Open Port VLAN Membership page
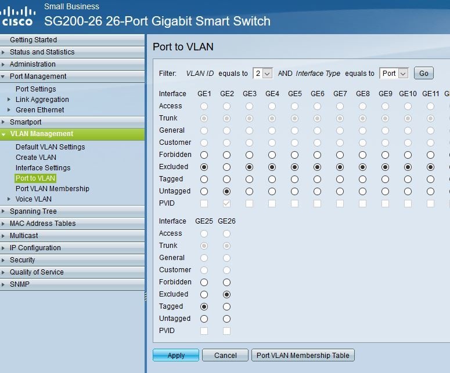450x373 pixels. pyautogui.click(x=52, y=189)
